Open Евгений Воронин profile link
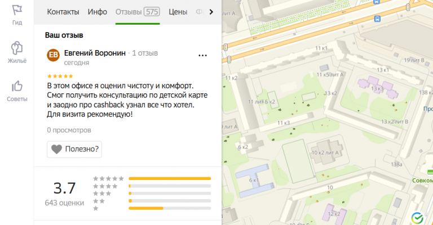 (95, 53)
